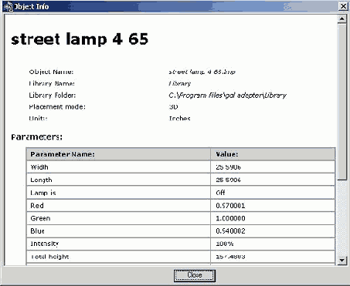350x286 pixels.
Task: Click the 'Parameters:' section heading
Action: pyautogui.click(x=36, y=137)
